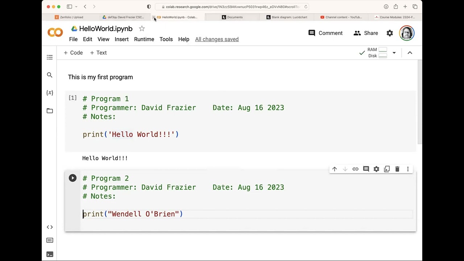
Task: Open the Runtime menu
Action: [x=144, y=39]
